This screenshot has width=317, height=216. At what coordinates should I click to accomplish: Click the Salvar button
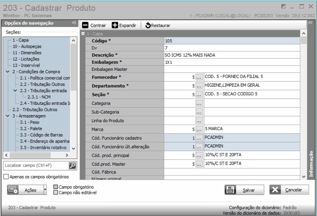[244, 190]
